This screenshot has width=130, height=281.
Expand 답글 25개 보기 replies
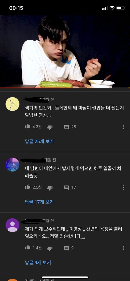pyautogui.click(x=39, y=141)
